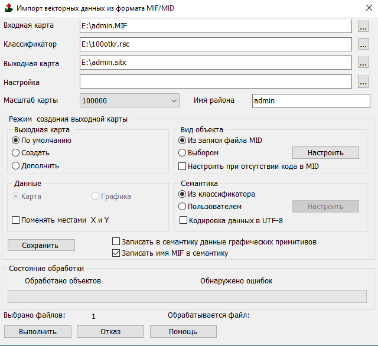Choose the Дополнить output map option
Image resolution: width=378 pixels, height=346 pixels.
pos(16,166)
